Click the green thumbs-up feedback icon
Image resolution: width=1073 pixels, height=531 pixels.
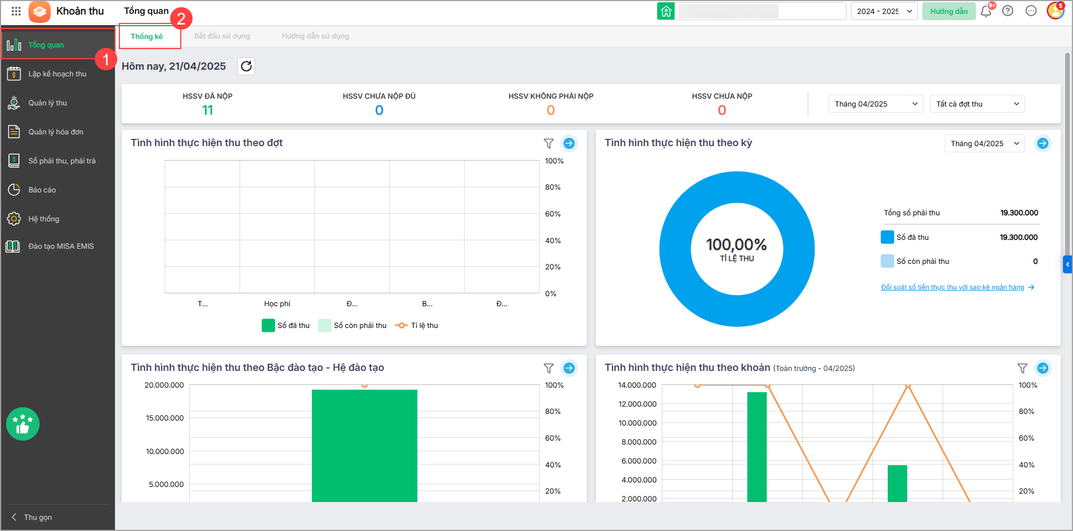(x=23, y=424)
